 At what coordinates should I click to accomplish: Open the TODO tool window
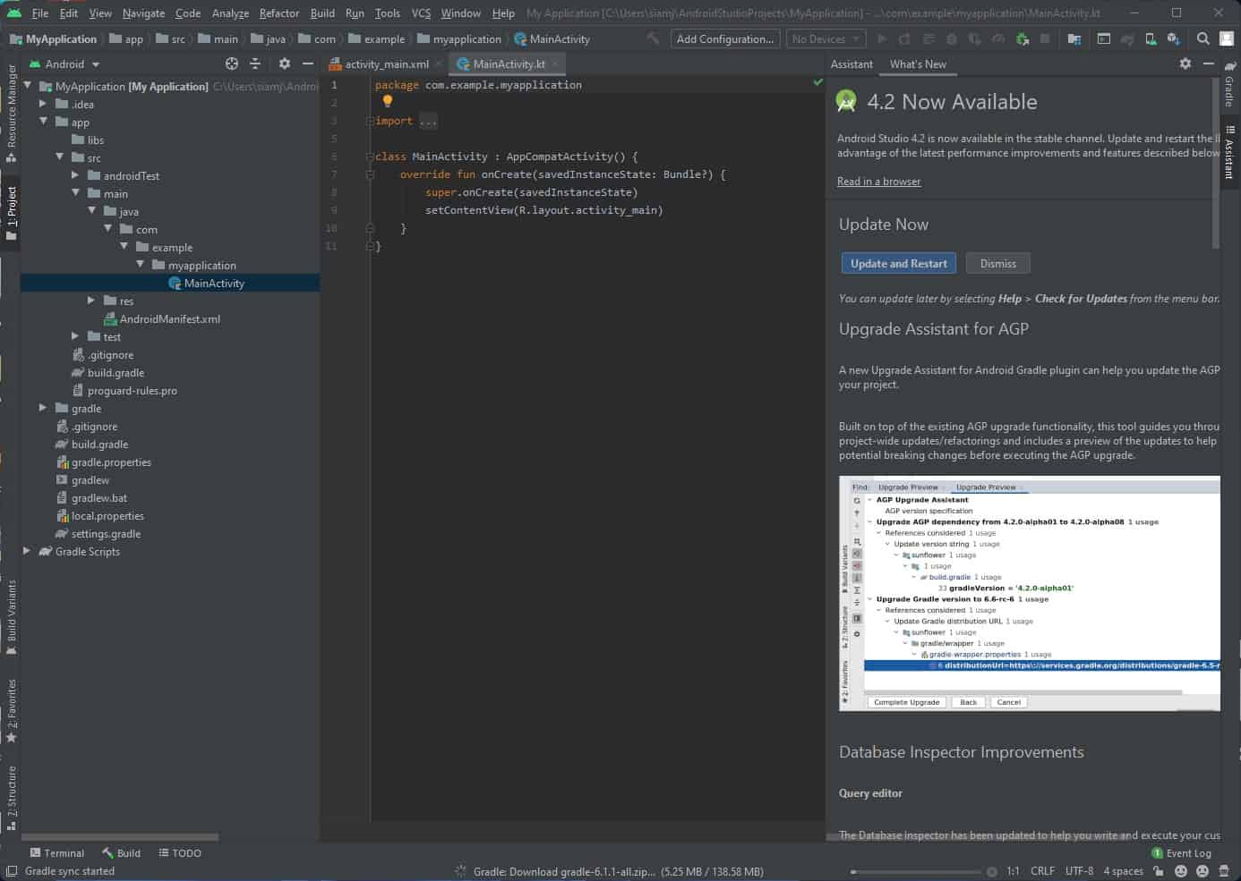point(179,852)
